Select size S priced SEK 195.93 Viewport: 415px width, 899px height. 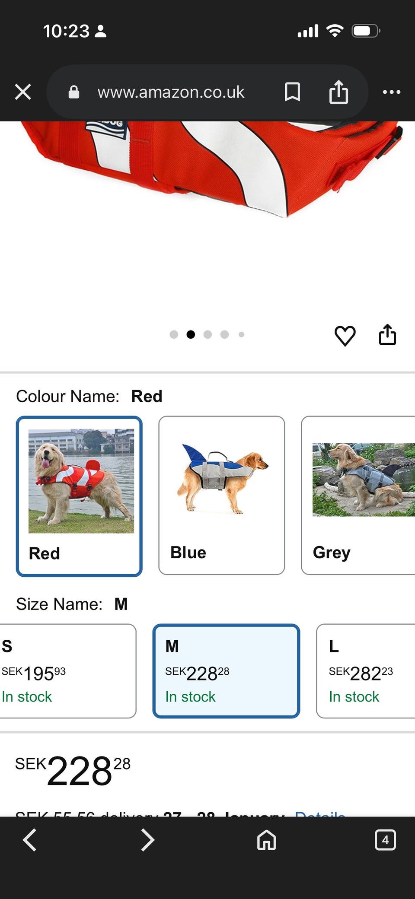click(x=67, y=671)
